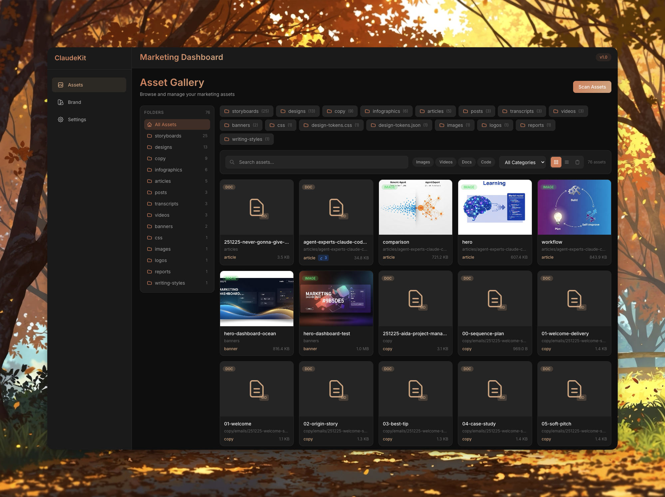The image size is (665, 497).
Task: Toggle the Images filter pill
Action: (423, 162)
